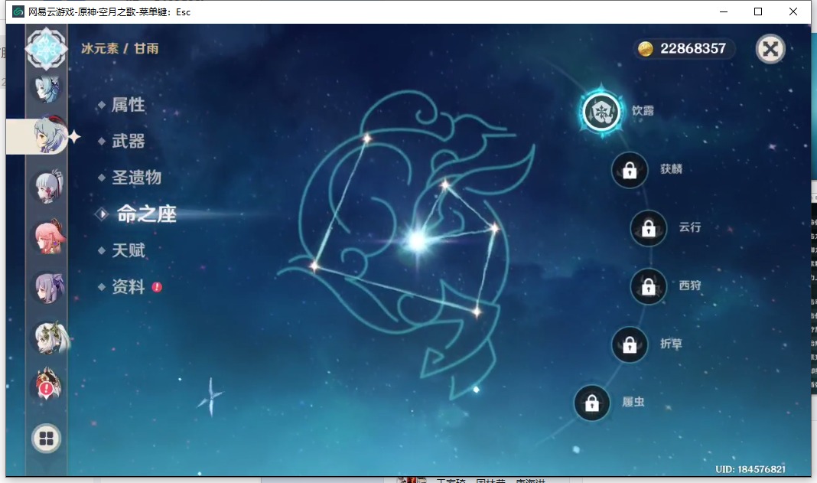Open the 属性 attributes menu
Screen dimensions: 817x483
pyautogui.click(x=129, y=105)
